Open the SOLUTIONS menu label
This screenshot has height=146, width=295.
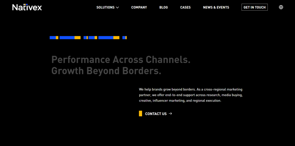(105, 8)
